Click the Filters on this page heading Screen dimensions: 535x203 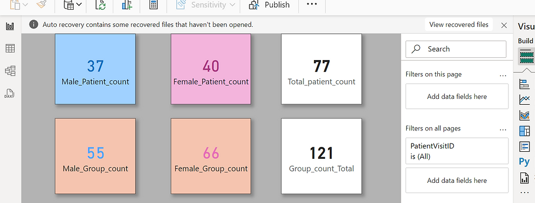click(433, 74)
